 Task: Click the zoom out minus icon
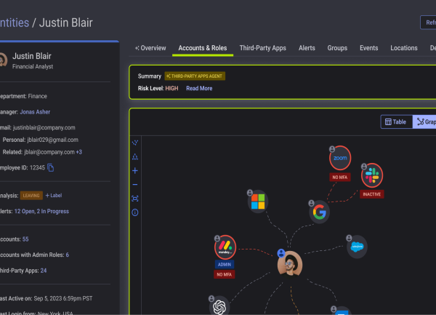(x=135, y=185)
